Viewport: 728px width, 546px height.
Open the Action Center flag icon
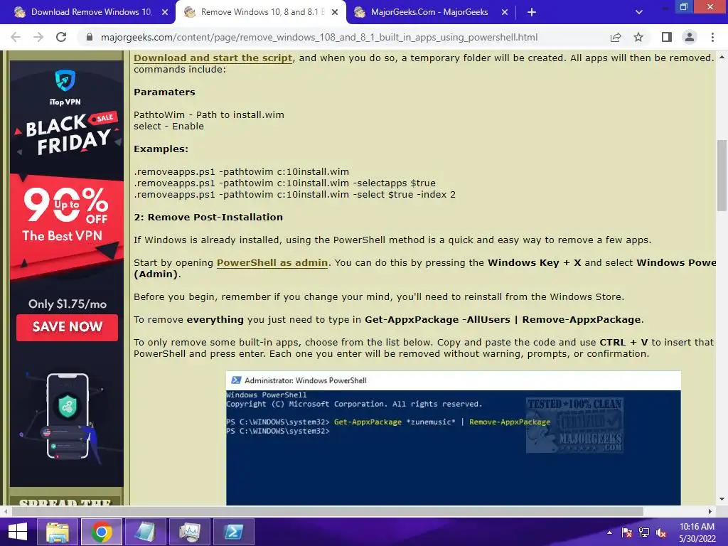click(x=626, y=532)
